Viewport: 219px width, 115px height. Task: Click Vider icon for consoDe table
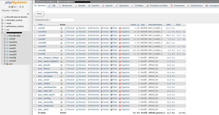click(x=111, y=36)
